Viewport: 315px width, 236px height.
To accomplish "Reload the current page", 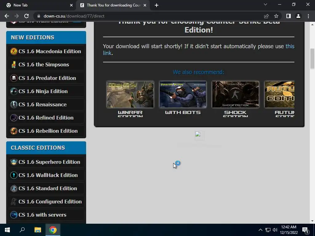I will [26, 16].
